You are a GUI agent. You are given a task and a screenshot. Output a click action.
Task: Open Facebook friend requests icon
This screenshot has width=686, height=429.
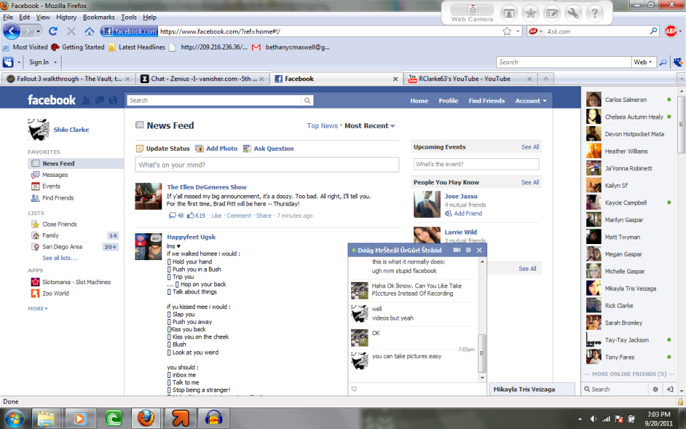(86, 101)
